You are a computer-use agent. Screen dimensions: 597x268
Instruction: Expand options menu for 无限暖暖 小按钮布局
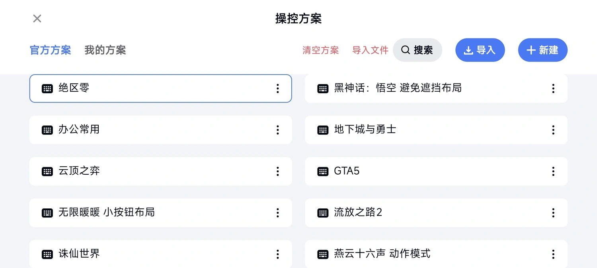(278, 213)
